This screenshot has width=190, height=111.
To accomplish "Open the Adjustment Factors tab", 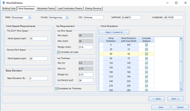I will click(x=46, y=9).
